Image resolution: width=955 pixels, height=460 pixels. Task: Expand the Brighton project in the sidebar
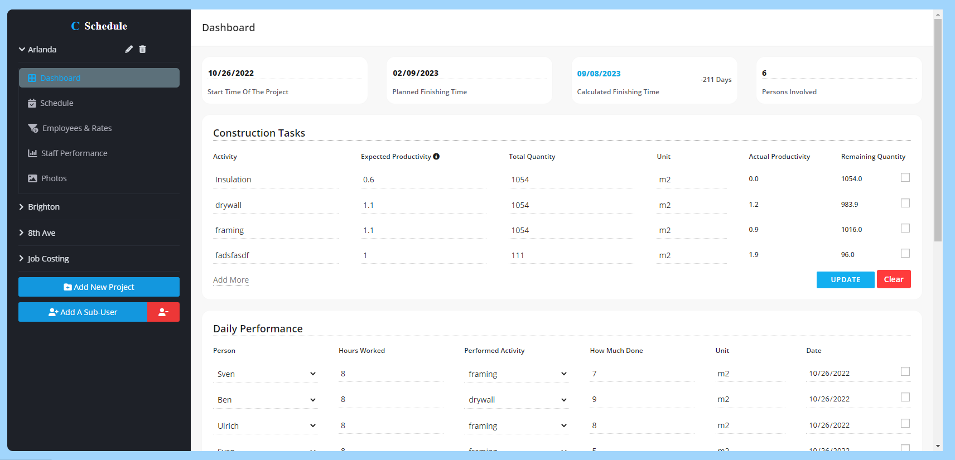tap(44, 207)
